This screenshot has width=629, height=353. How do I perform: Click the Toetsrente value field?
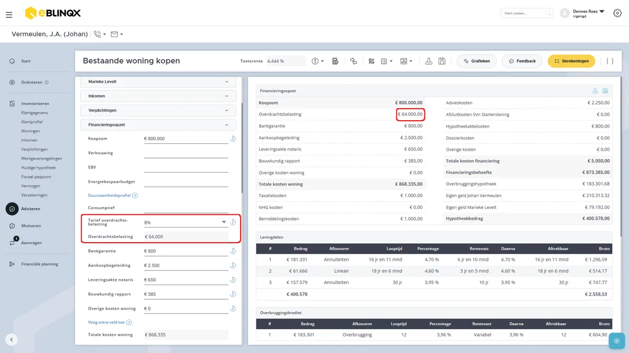(x=286, y=61)
